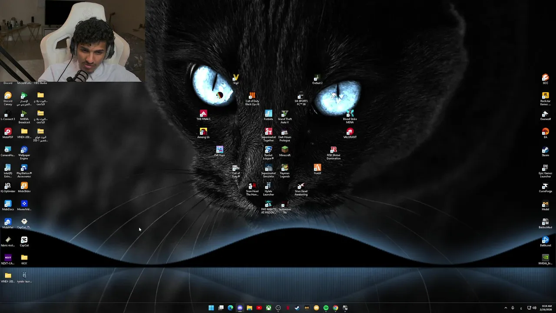Image resolution: width=556 pixels, height=313 pixels.
Task: Open the Windows Start menu
Action: click(x=211, y=308)
